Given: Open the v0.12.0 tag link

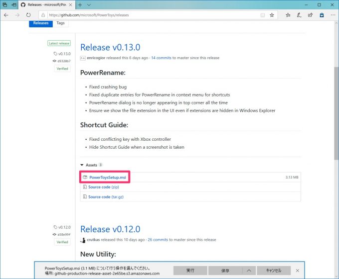Looking at the screenshot, I should pos(62,227).
